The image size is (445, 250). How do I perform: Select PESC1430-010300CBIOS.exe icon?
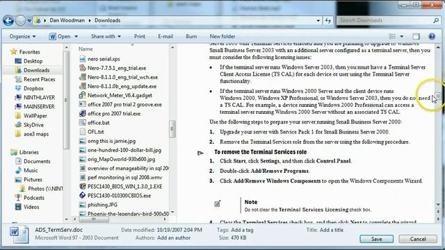83,195
